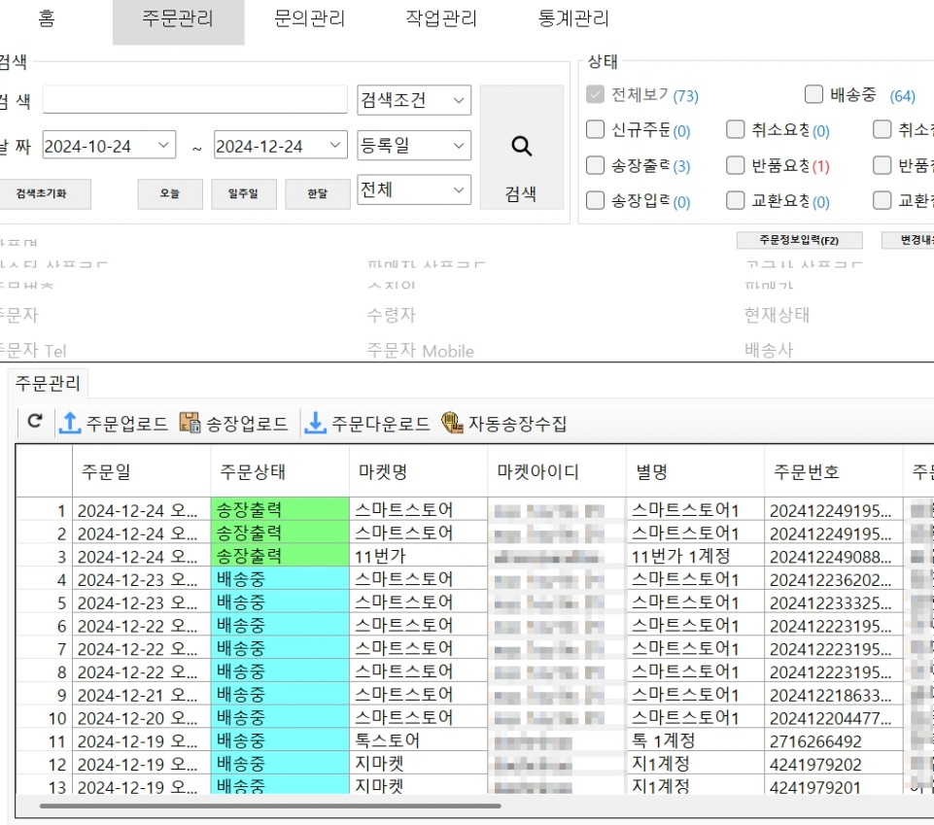
Task: Toggle the 반품요청 checkbox
Action: click(x=736, y=165)
